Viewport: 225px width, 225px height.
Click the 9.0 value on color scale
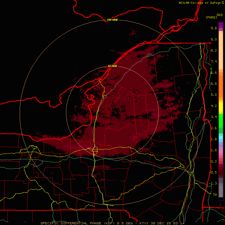pos(214,39)
